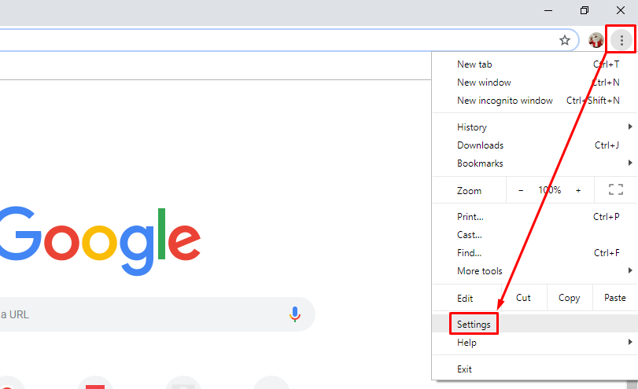638x389 pixels.
Task: Increase zoom with the plus button
Action: coord(578,190)
